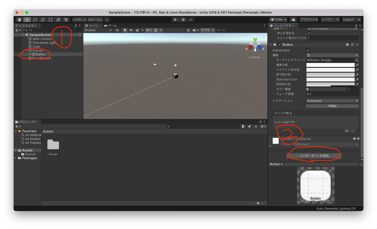Click the Visualize (可視化) button
Image resolution: width=377 pixels, height=229 pixels.
[332, 106]
